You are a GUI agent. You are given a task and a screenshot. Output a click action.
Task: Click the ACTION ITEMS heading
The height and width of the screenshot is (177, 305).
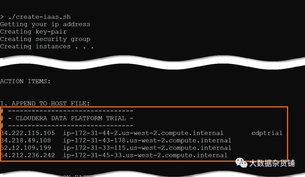[x=25, y=81]
